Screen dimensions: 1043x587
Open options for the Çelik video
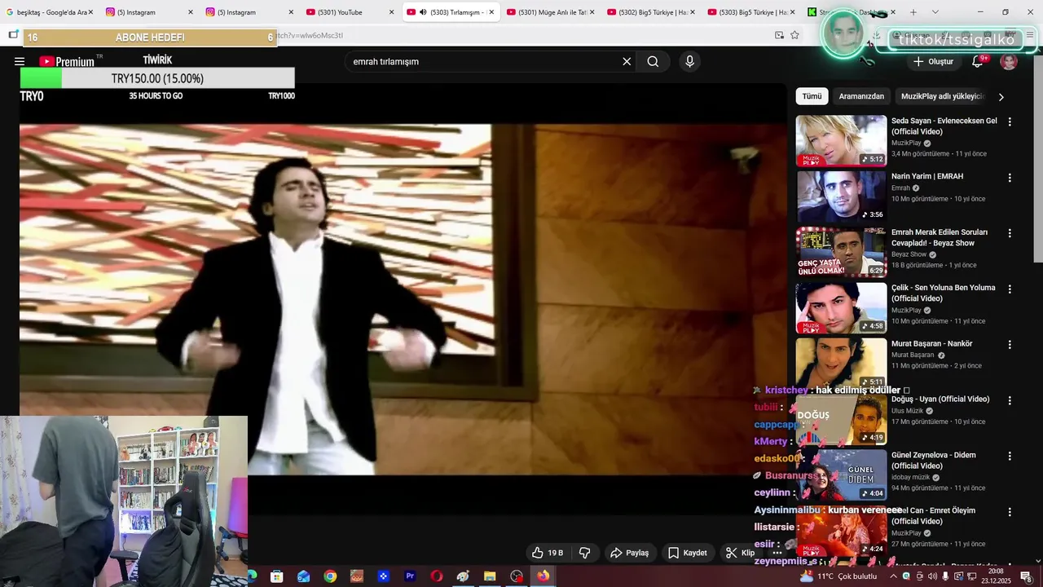(x=1010, y=289)
